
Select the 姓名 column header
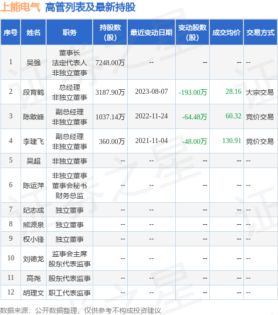pos(34,32)
